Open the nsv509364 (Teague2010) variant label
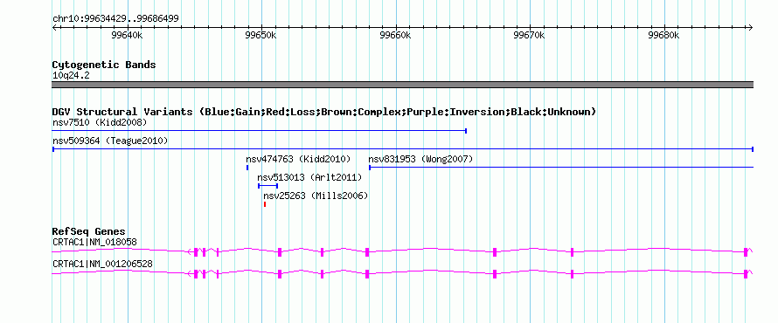The height and width of the screenshot is (323, 778). [110, 141]
